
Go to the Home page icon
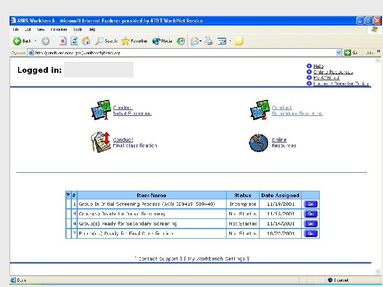coord(86,41)
